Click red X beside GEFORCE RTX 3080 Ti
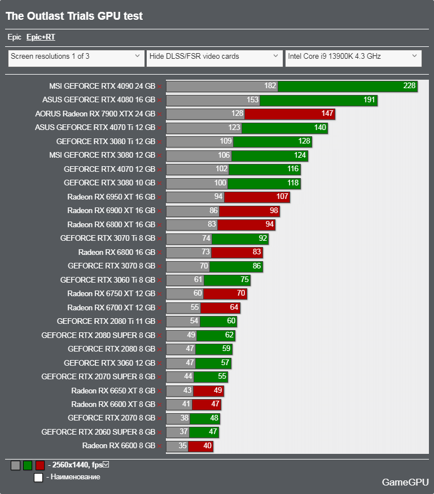This screenshot has width=434, height=494. 160,142
